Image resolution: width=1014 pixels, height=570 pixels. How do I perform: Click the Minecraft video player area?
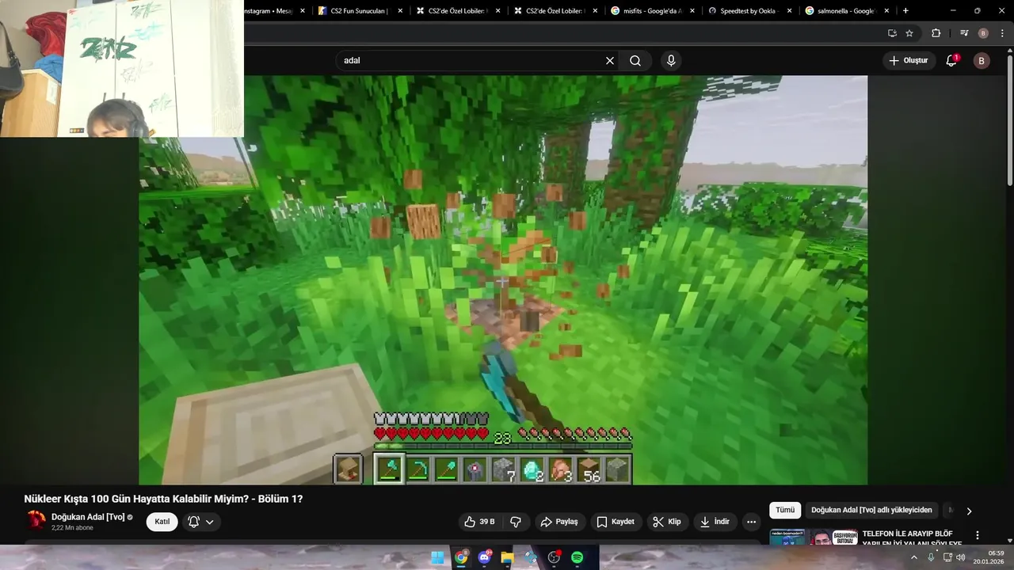click(503, 279)
